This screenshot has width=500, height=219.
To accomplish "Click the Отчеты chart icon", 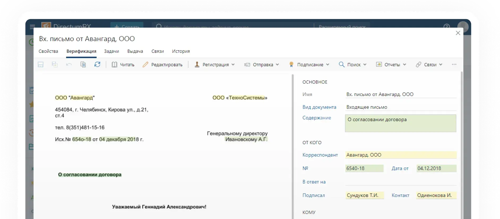I will tap(379, 64).
